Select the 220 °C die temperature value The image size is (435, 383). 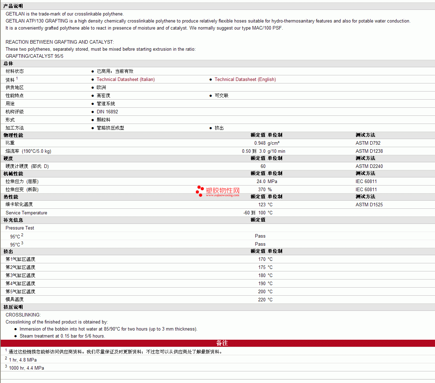pos(265,300)
